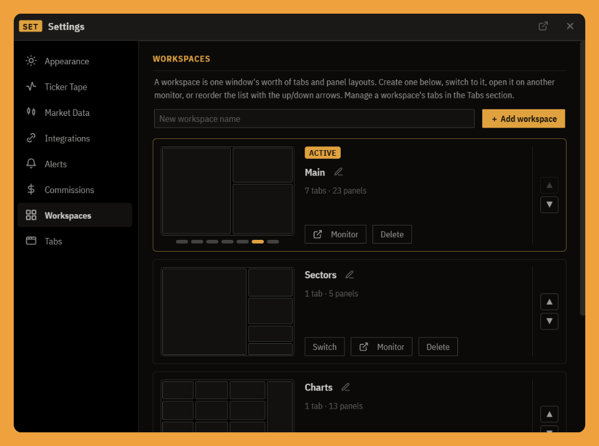The height and width of the screenshot is (446, 599).
Task: Move Sectors workspace up in list
Action: point(549,301)
